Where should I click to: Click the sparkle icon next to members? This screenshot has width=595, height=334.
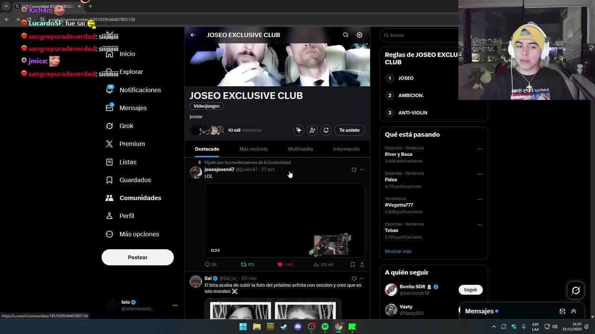pos(298,130)
